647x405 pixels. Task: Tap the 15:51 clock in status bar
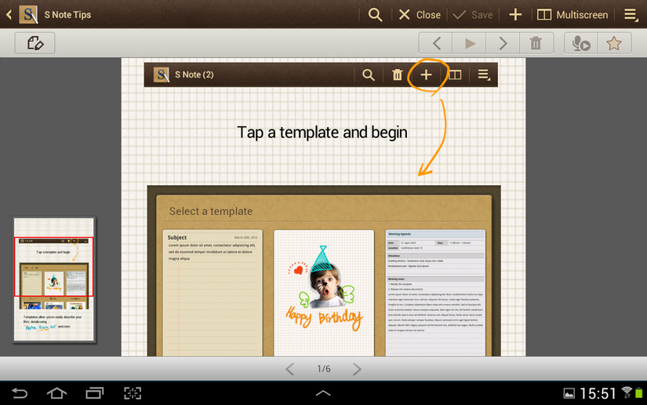click(x=598, y=393)
